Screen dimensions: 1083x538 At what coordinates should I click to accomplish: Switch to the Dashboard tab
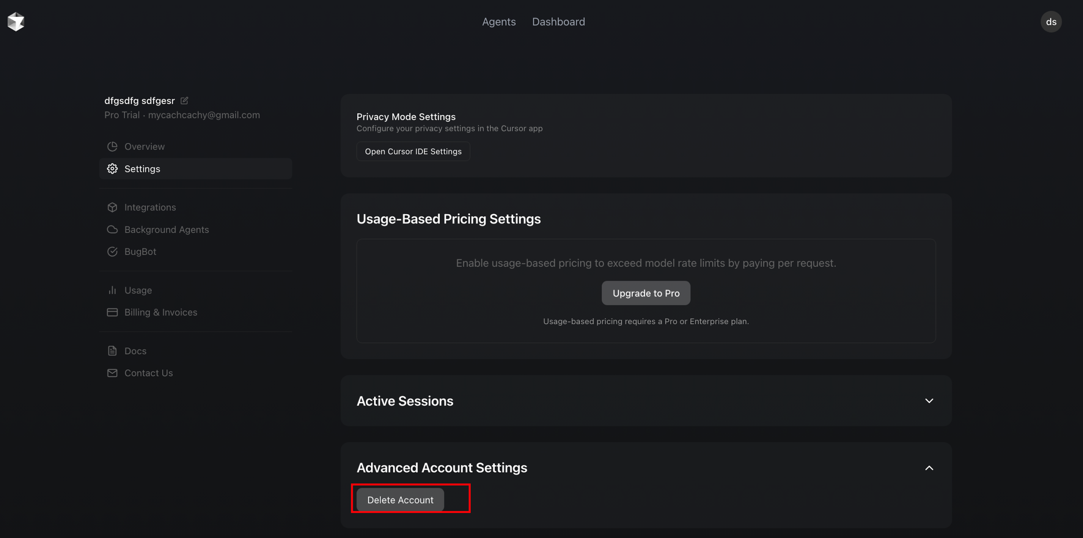558,22
